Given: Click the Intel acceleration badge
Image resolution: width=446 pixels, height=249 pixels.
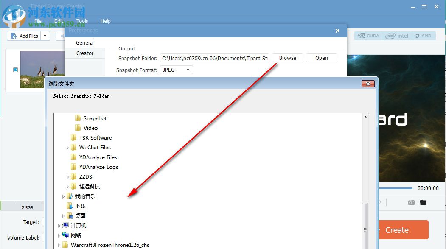Looking at the screenshot, I should (397, 36).
